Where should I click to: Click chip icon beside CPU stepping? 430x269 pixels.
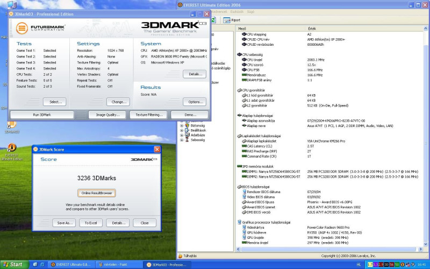(x=244, y=34)
